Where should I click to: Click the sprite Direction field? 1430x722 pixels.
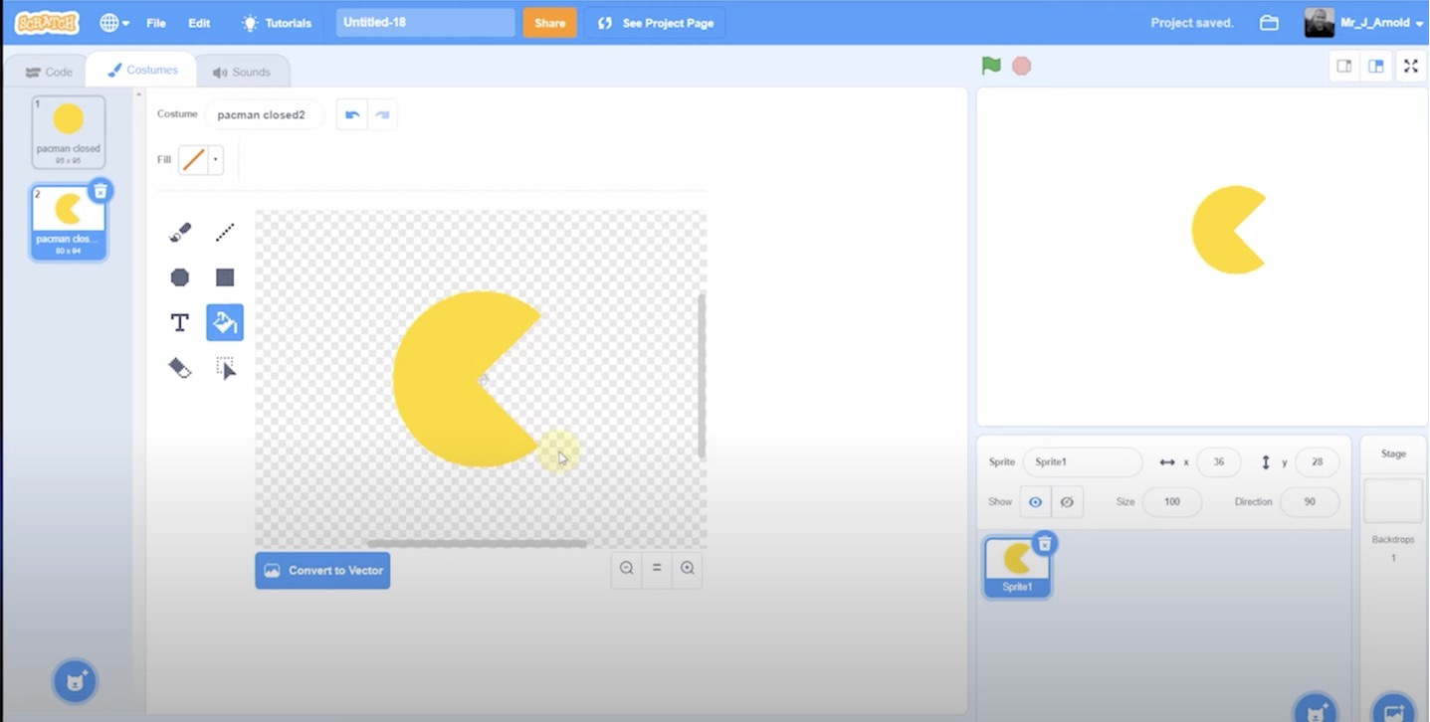click(x=1309, y=502)
